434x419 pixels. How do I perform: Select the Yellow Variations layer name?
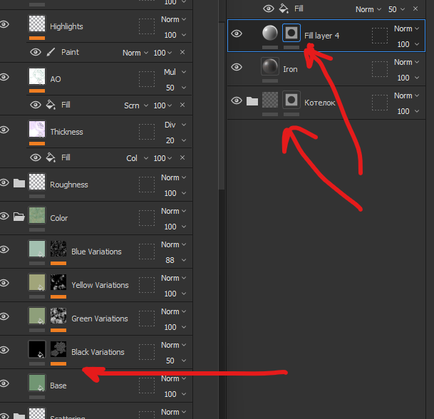100,285
